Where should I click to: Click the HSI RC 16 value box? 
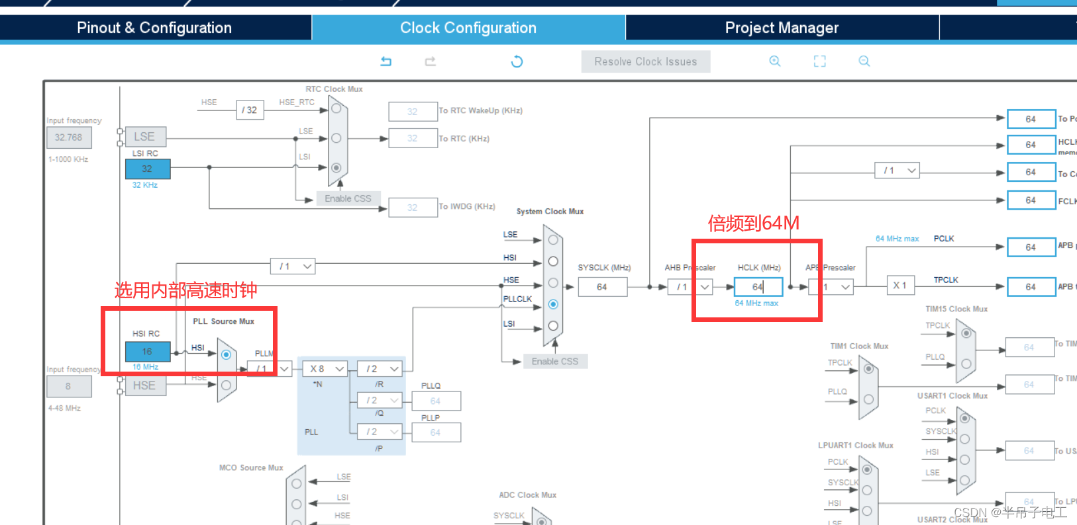pos(148,352)
